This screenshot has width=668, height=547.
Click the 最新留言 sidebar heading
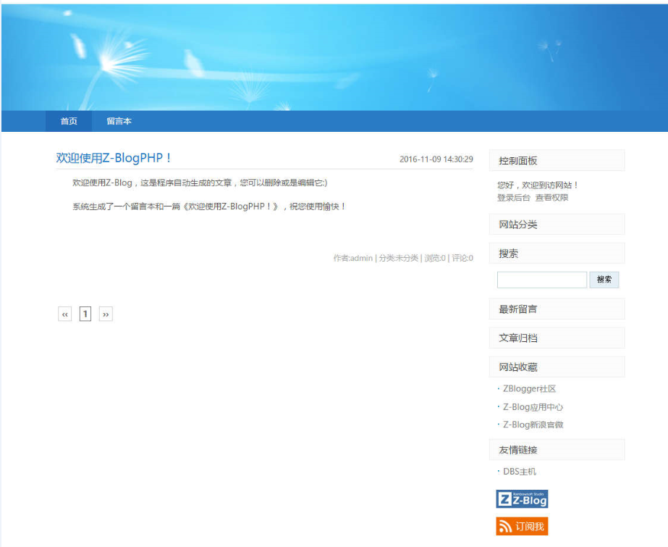click(x=518, y=309)
